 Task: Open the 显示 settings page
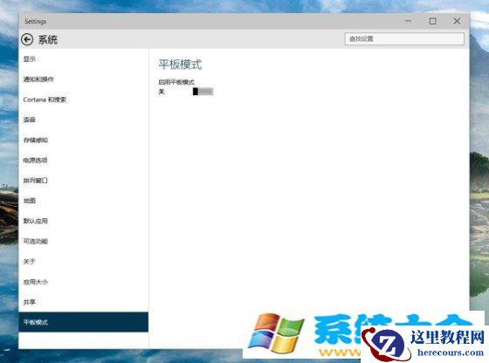click(x=84, y=58)
